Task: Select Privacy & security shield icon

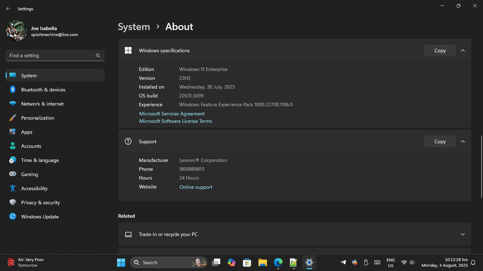Action: click(x=13, y=202)
